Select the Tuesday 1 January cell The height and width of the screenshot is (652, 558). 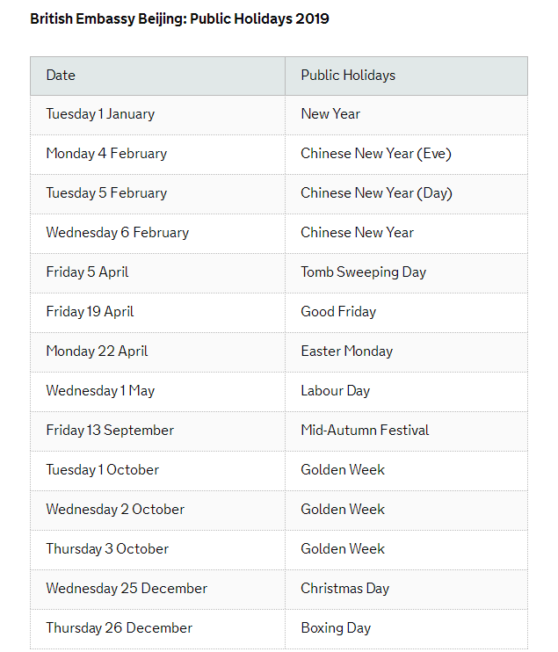(x=100, y=114)
